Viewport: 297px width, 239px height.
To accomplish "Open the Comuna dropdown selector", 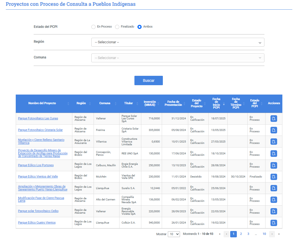I will [x=178, y=58].
